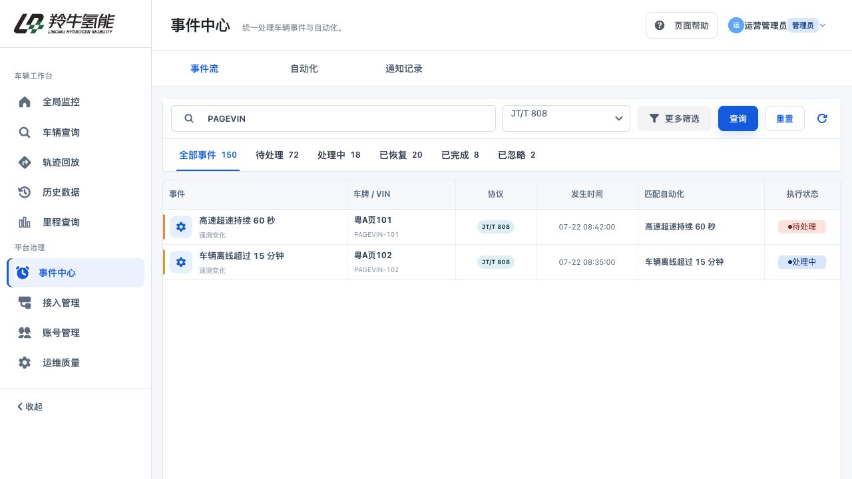Click the 待处理 status badge
Viewport: 852px width, 479px height.
(x=802, y=227)
